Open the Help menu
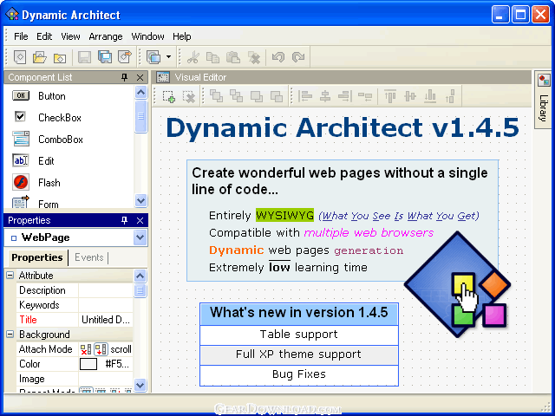Viewport: 555px width, 416px height. [x=182, y=36]
